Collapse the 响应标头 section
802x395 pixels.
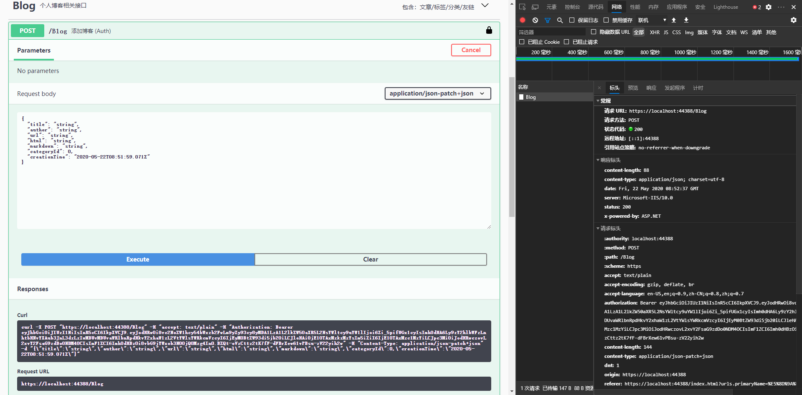[610, 160]
